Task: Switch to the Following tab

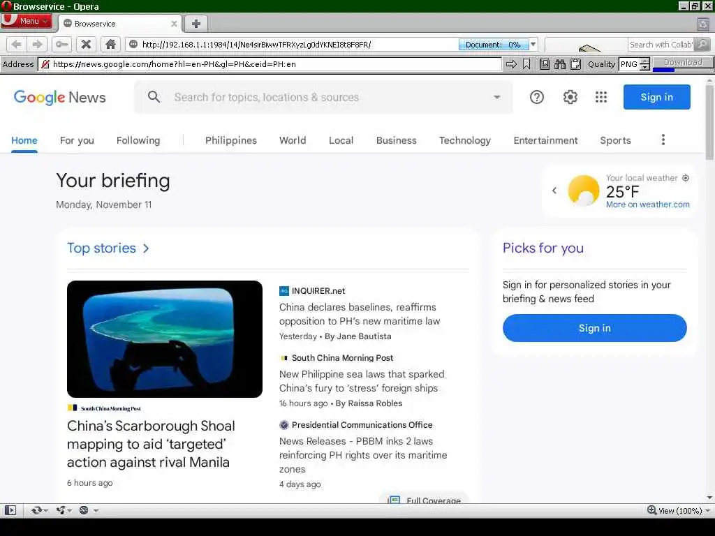Action: click(138, 140)
